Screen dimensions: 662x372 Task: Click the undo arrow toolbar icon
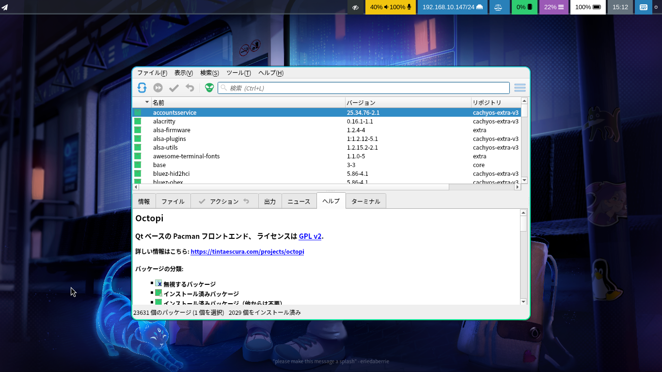(190, 88)
